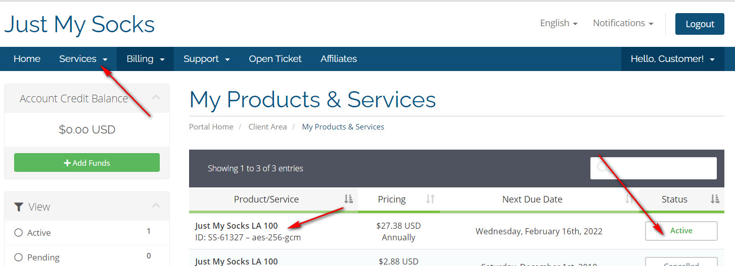This screenshot has width=735, height=266.
Task: Click the Logout button
Action: pyautogui.click(x=700, y=24)
